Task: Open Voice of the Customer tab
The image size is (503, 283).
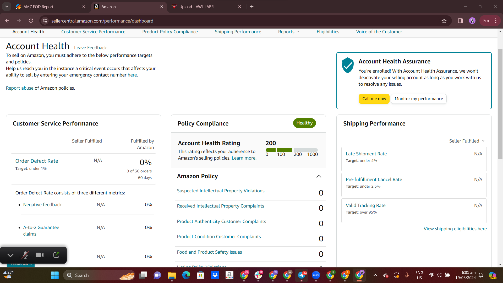Action: (x=379, y=32)
